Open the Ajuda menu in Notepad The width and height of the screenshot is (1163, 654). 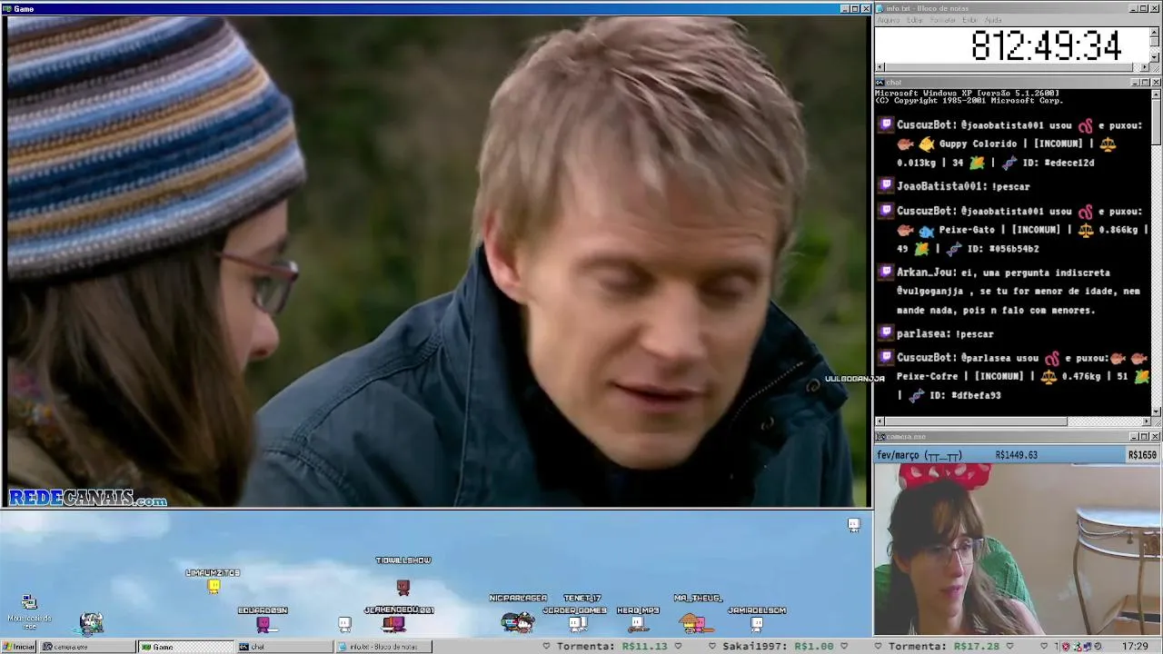(x=993, y=20)
